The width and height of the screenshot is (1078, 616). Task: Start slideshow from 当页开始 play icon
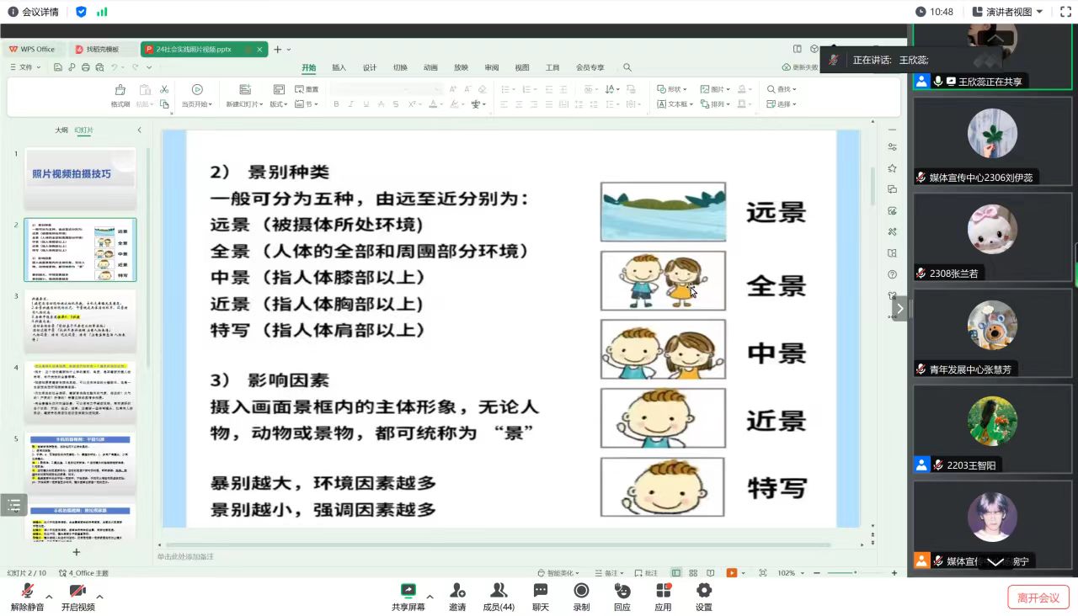pyautogui.click(x=197, y=89)
